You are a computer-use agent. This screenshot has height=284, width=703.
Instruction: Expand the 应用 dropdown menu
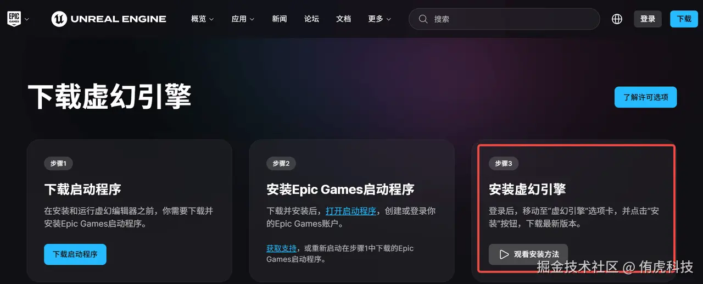pyautogui.click(x=243, y=19)
